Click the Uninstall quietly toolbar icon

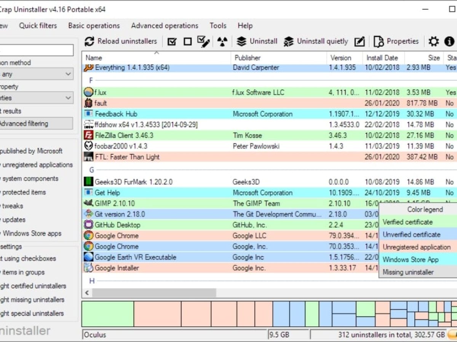289,41
